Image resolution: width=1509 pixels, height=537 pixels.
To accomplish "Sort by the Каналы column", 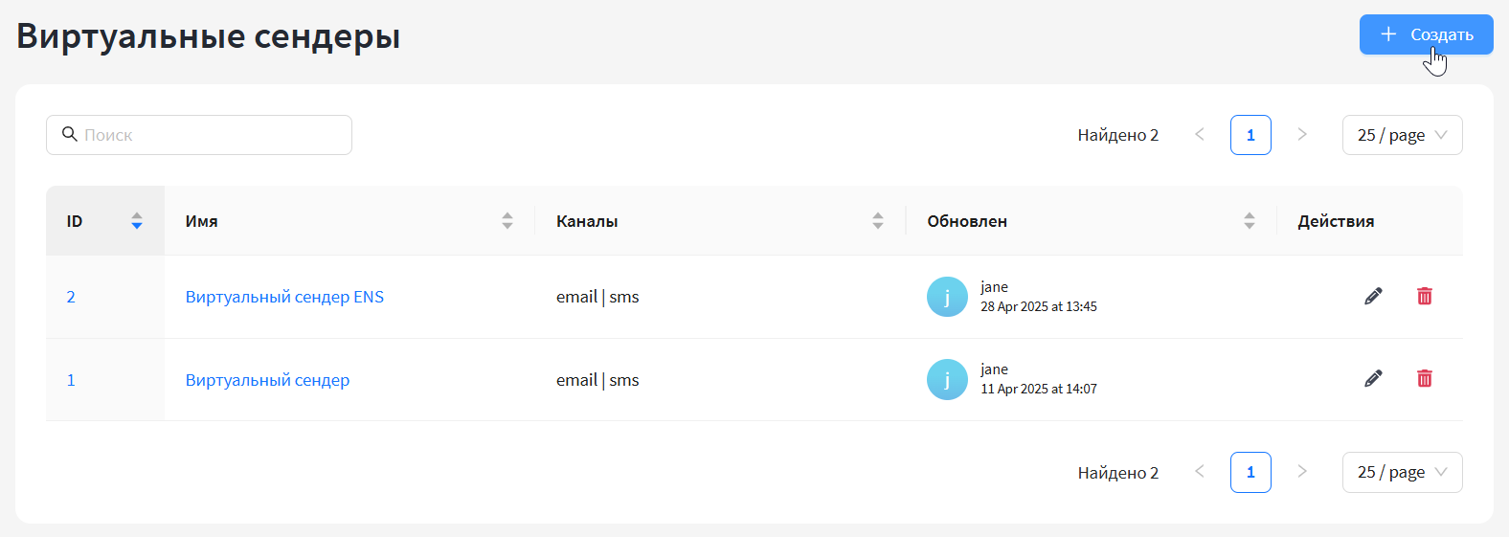I will click(878, 221).
